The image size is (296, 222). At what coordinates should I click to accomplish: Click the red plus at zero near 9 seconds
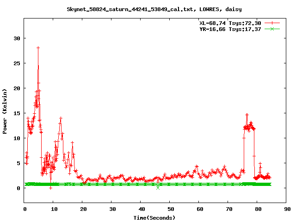click(x=50, y=188)
